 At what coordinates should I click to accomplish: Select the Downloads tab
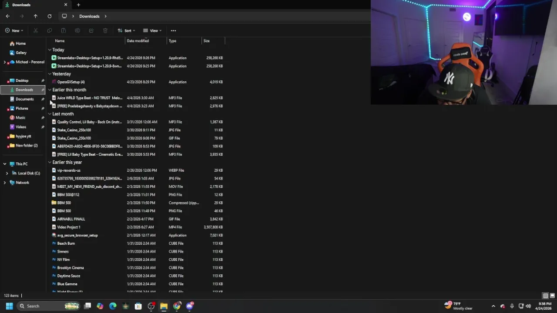(37, 5)
